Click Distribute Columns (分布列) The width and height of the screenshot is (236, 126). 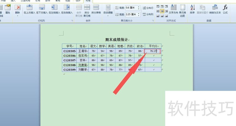pos(148,14)
